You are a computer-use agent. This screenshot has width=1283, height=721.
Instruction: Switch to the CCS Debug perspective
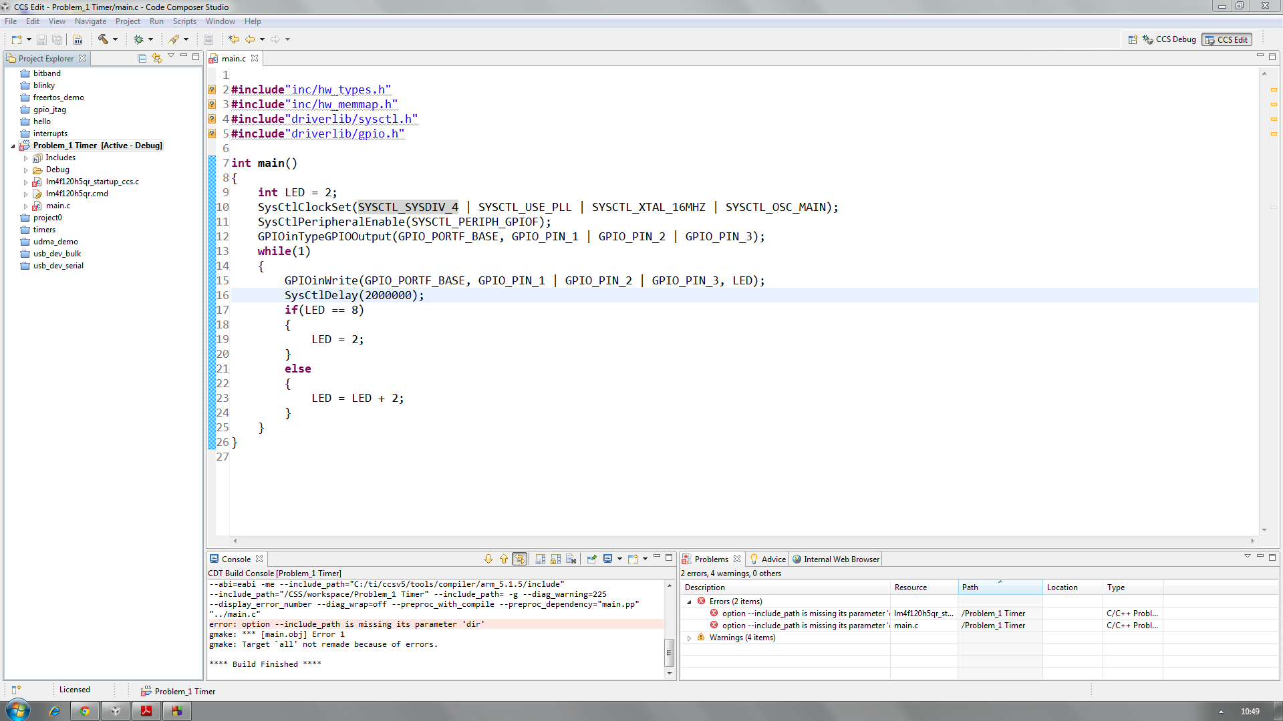click(1169, 39)
